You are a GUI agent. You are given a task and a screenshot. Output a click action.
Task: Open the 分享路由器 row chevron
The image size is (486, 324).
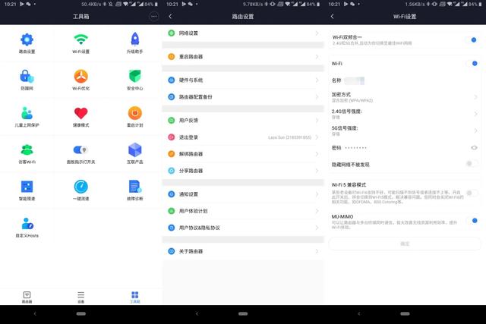point(317,171)
